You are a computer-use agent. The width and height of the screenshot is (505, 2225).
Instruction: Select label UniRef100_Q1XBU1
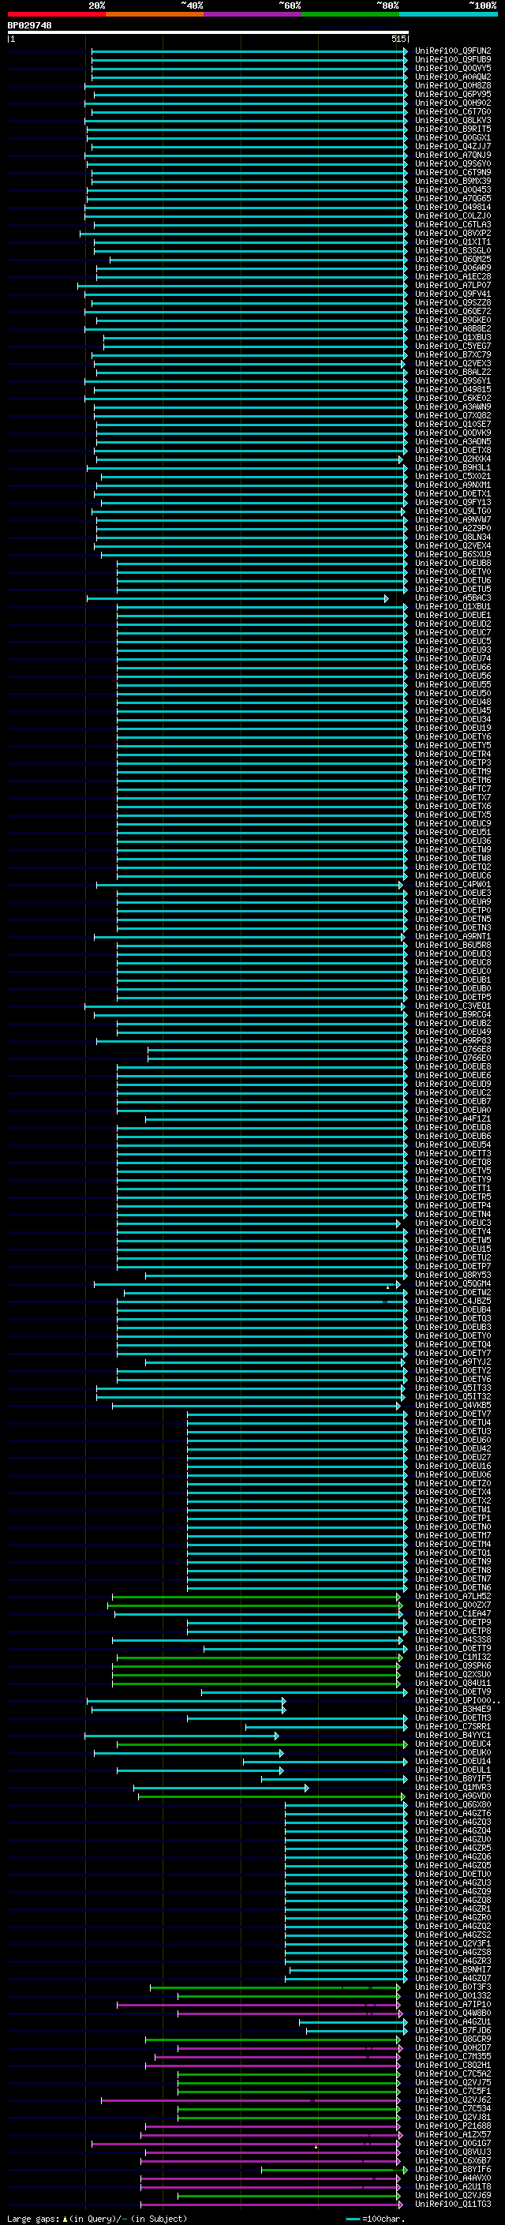click(452, 606)
